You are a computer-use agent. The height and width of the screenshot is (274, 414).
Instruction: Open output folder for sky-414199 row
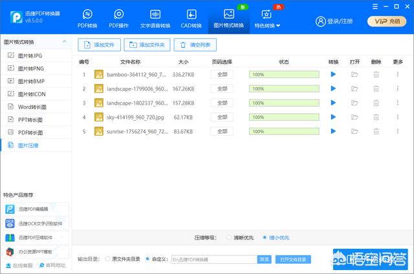[354, 117]
